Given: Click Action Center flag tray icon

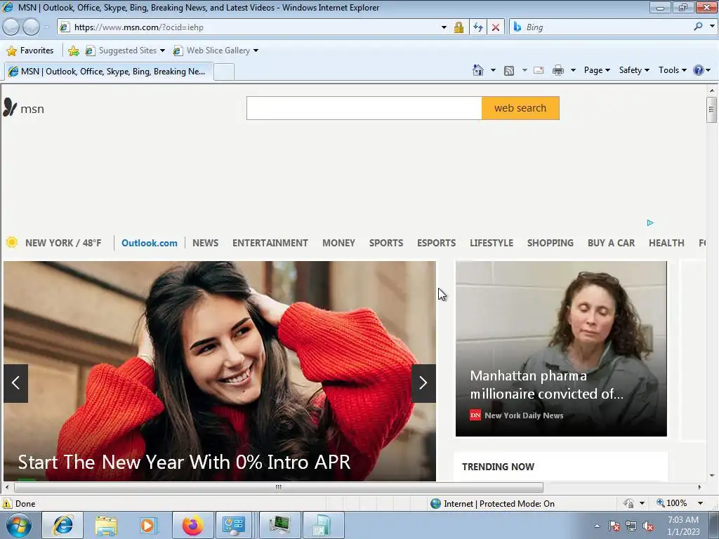Looking at the screenshot, I should click(x=614, y=526).
